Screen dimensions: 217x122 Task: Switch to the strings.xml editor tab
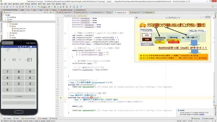(135, 13)
